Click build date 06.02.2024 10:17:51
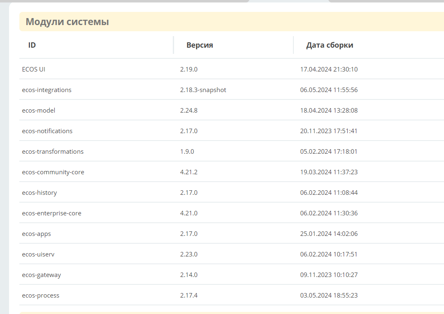Screen dimensions: 444x314 point(329,254)
